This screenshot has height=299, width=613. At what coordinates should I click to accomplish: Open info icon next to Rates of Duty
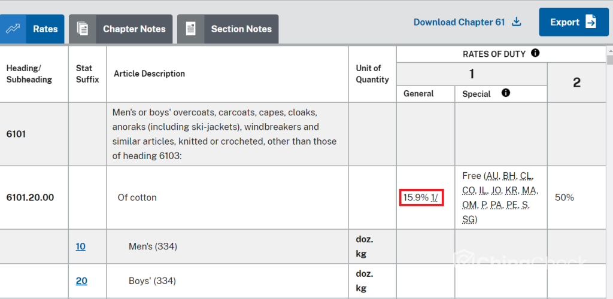(x=535, y=53)
